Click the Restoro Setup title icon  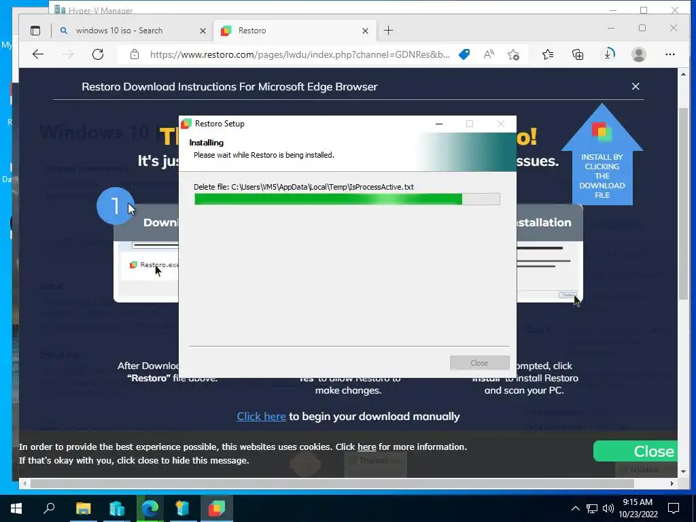(x=186, y=124)
